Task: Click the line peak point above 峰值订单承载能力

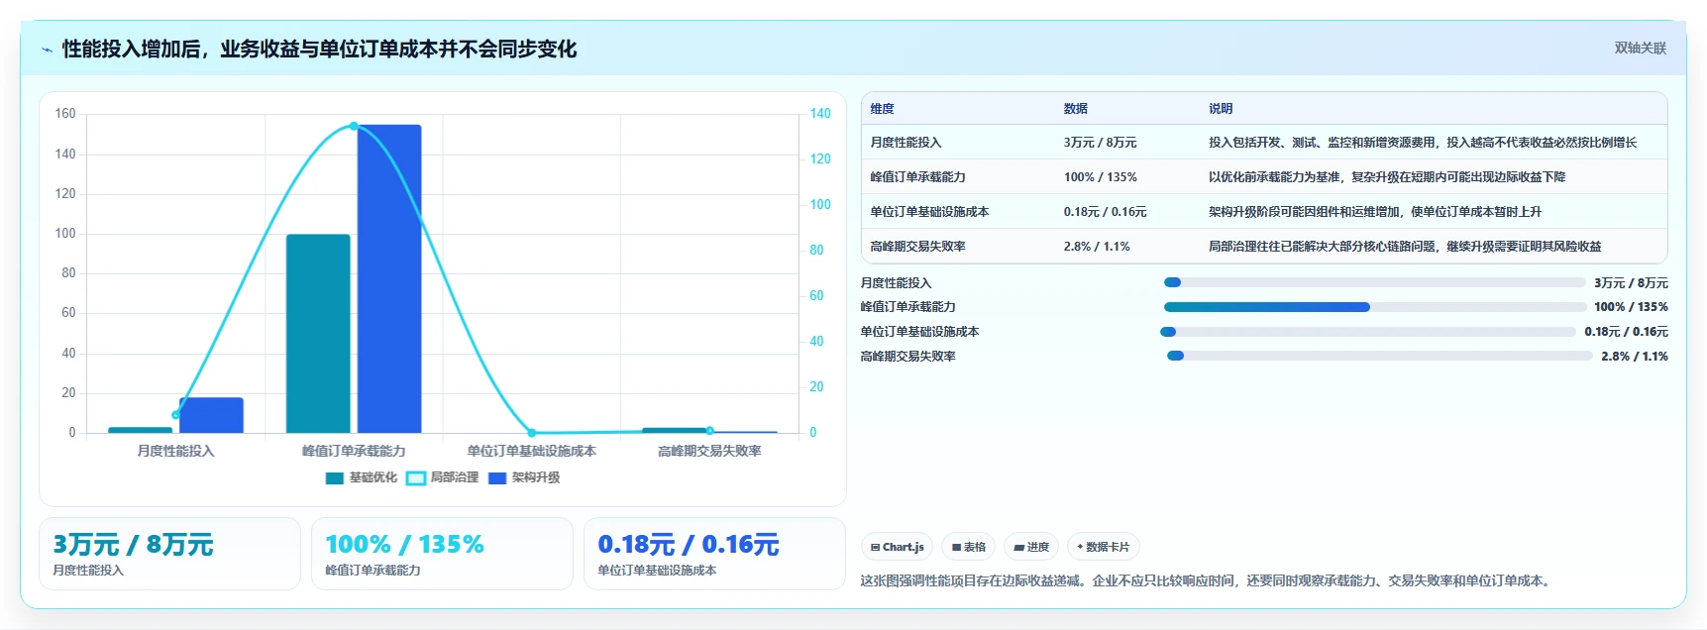Action: (x=354, y=126)
